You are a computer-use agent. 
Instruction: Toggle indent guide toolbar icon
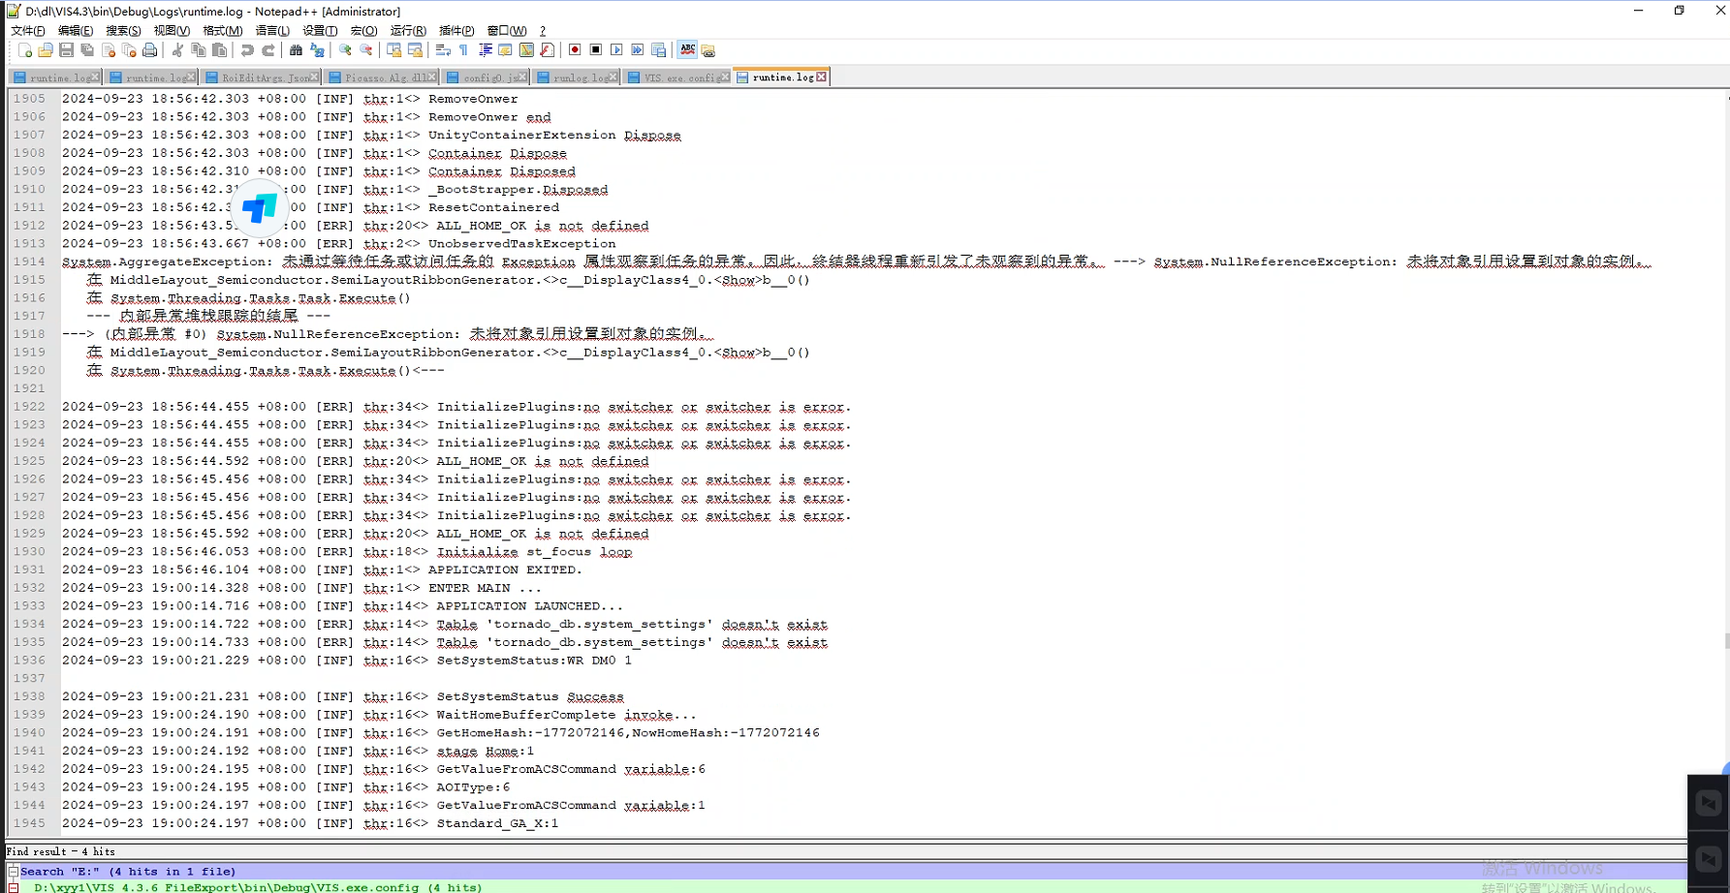pos(485,50)
